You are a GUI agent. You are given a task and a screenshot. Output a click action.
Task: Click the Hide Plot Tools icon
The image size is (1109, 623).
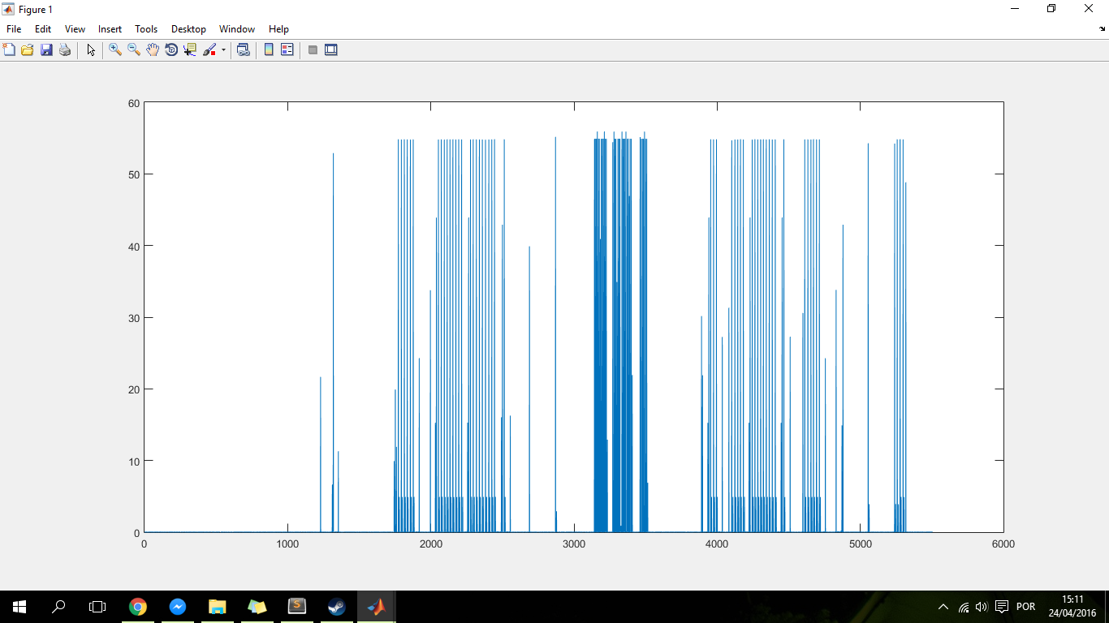tap(313, 49)
